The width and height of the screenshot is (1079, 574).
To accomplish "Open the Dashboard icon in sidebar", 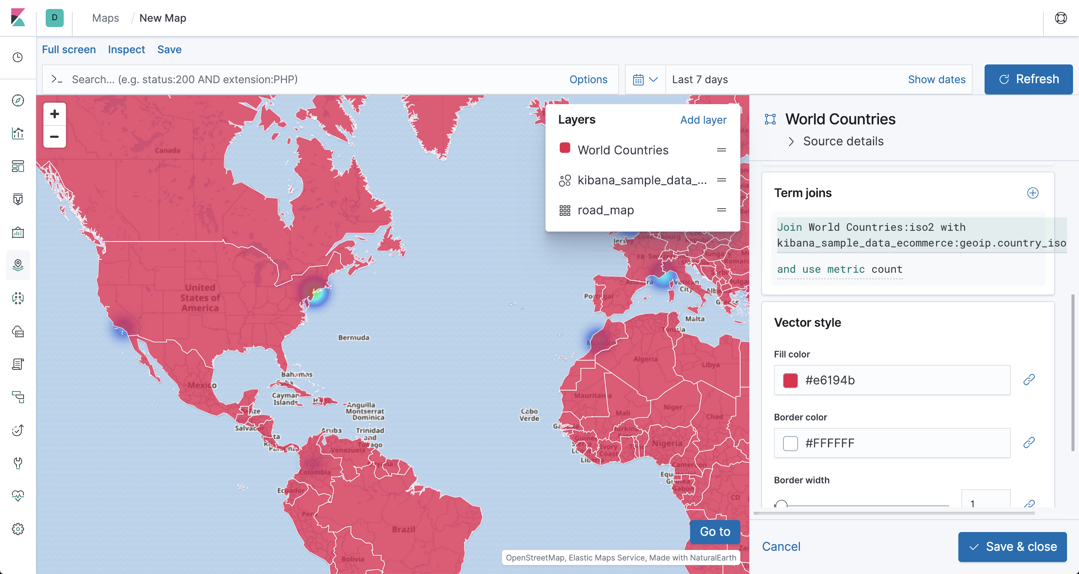I will 18,166.
